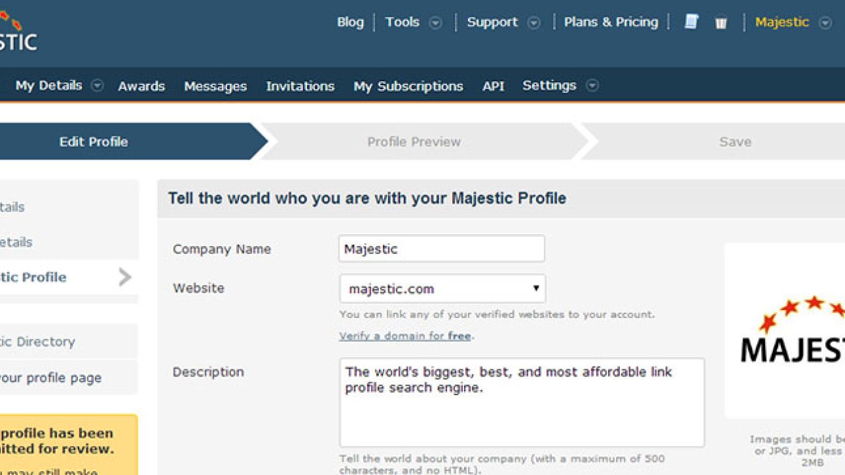Open the Majestic account dropdown
The width and height of the screenshot is (845, 475).
tap(825, 23)
